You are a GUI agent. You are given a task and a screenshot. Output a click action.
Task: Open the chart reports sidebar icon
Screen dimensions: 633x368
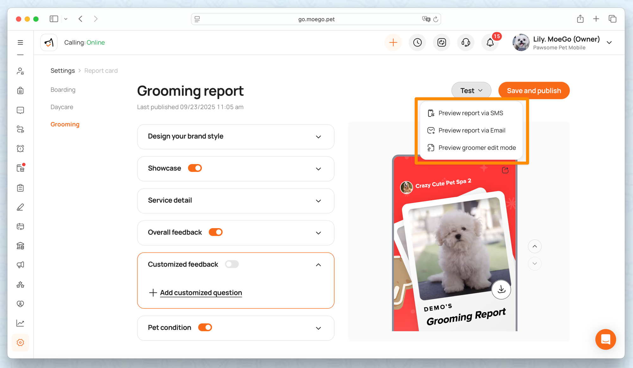click(x=20, y=323)
